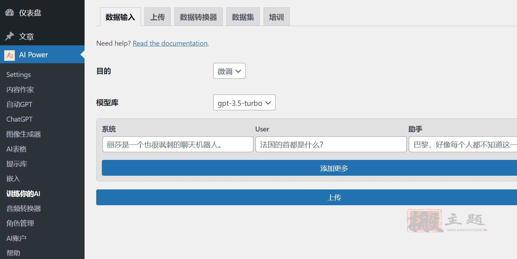Open the 数据集 tab

point(243,17)
